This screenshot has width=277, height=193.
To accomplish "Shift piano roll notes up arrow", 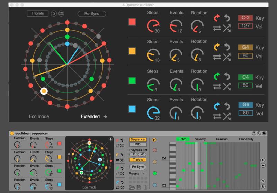I will pos(263,160).
